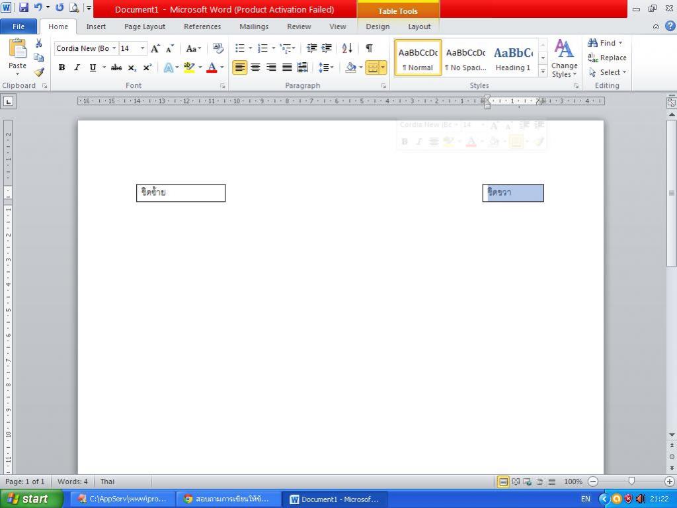Toggle Superscript formatting

coord(147,67)
